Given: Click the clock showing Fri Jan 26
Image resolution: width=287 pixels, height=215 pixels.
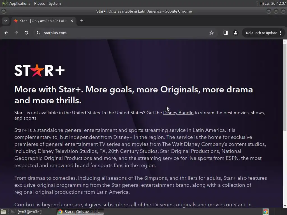Looking at the screenshot, I should coord(272,3).
